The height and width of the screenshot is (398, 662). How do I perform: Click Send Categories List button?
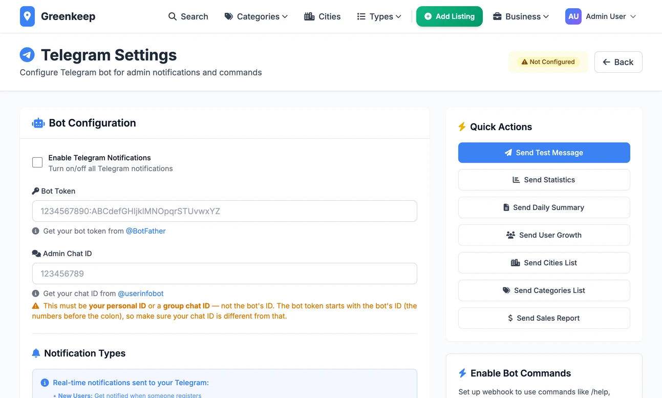coord(544,290)
